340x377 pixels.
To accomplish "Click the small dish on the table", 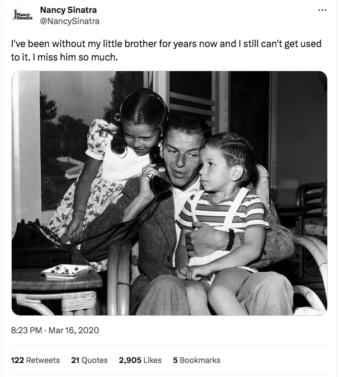I will pos(66,271).
